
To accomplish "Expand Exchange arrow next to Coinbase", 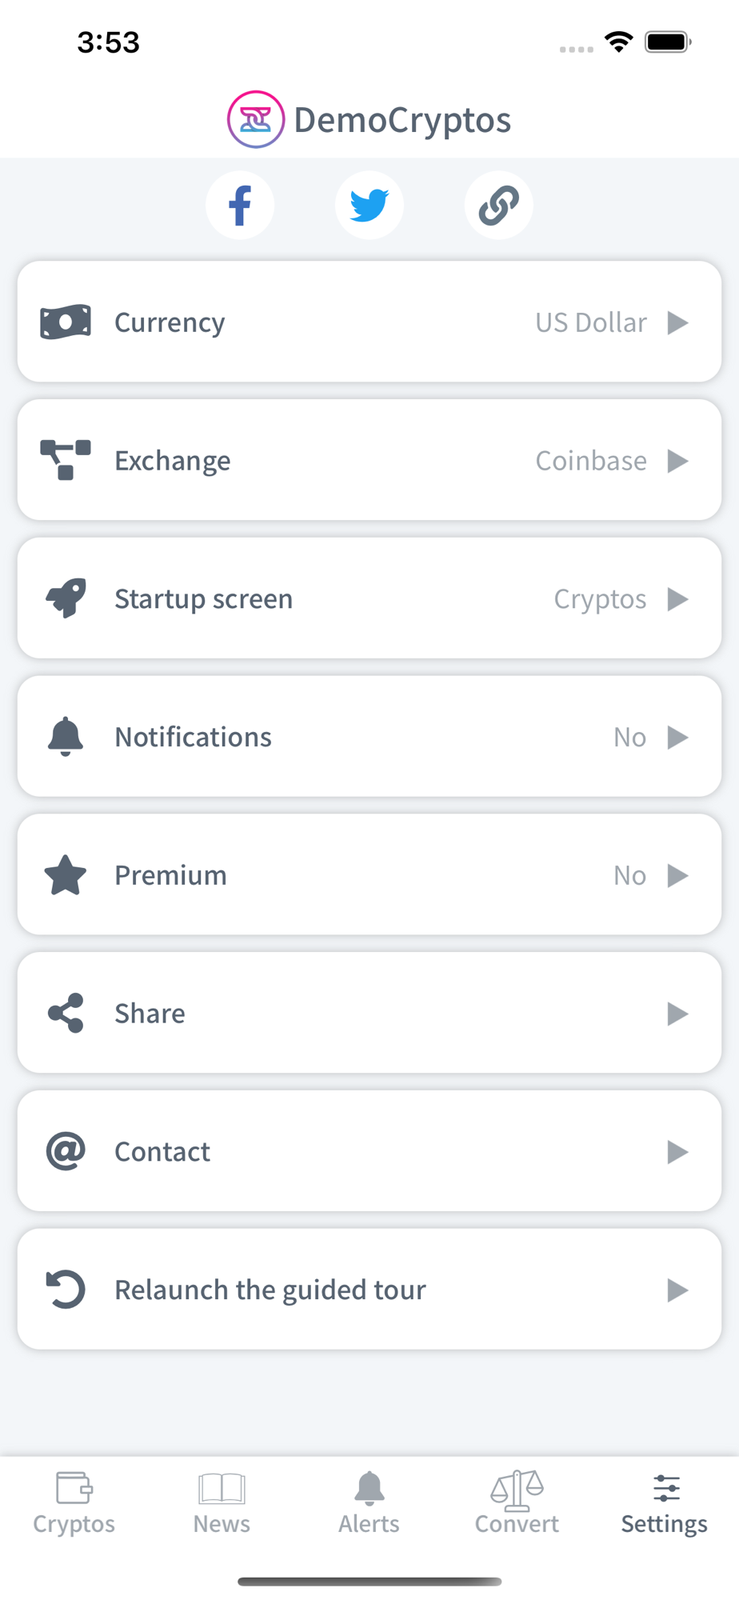I will click(677, 461).
